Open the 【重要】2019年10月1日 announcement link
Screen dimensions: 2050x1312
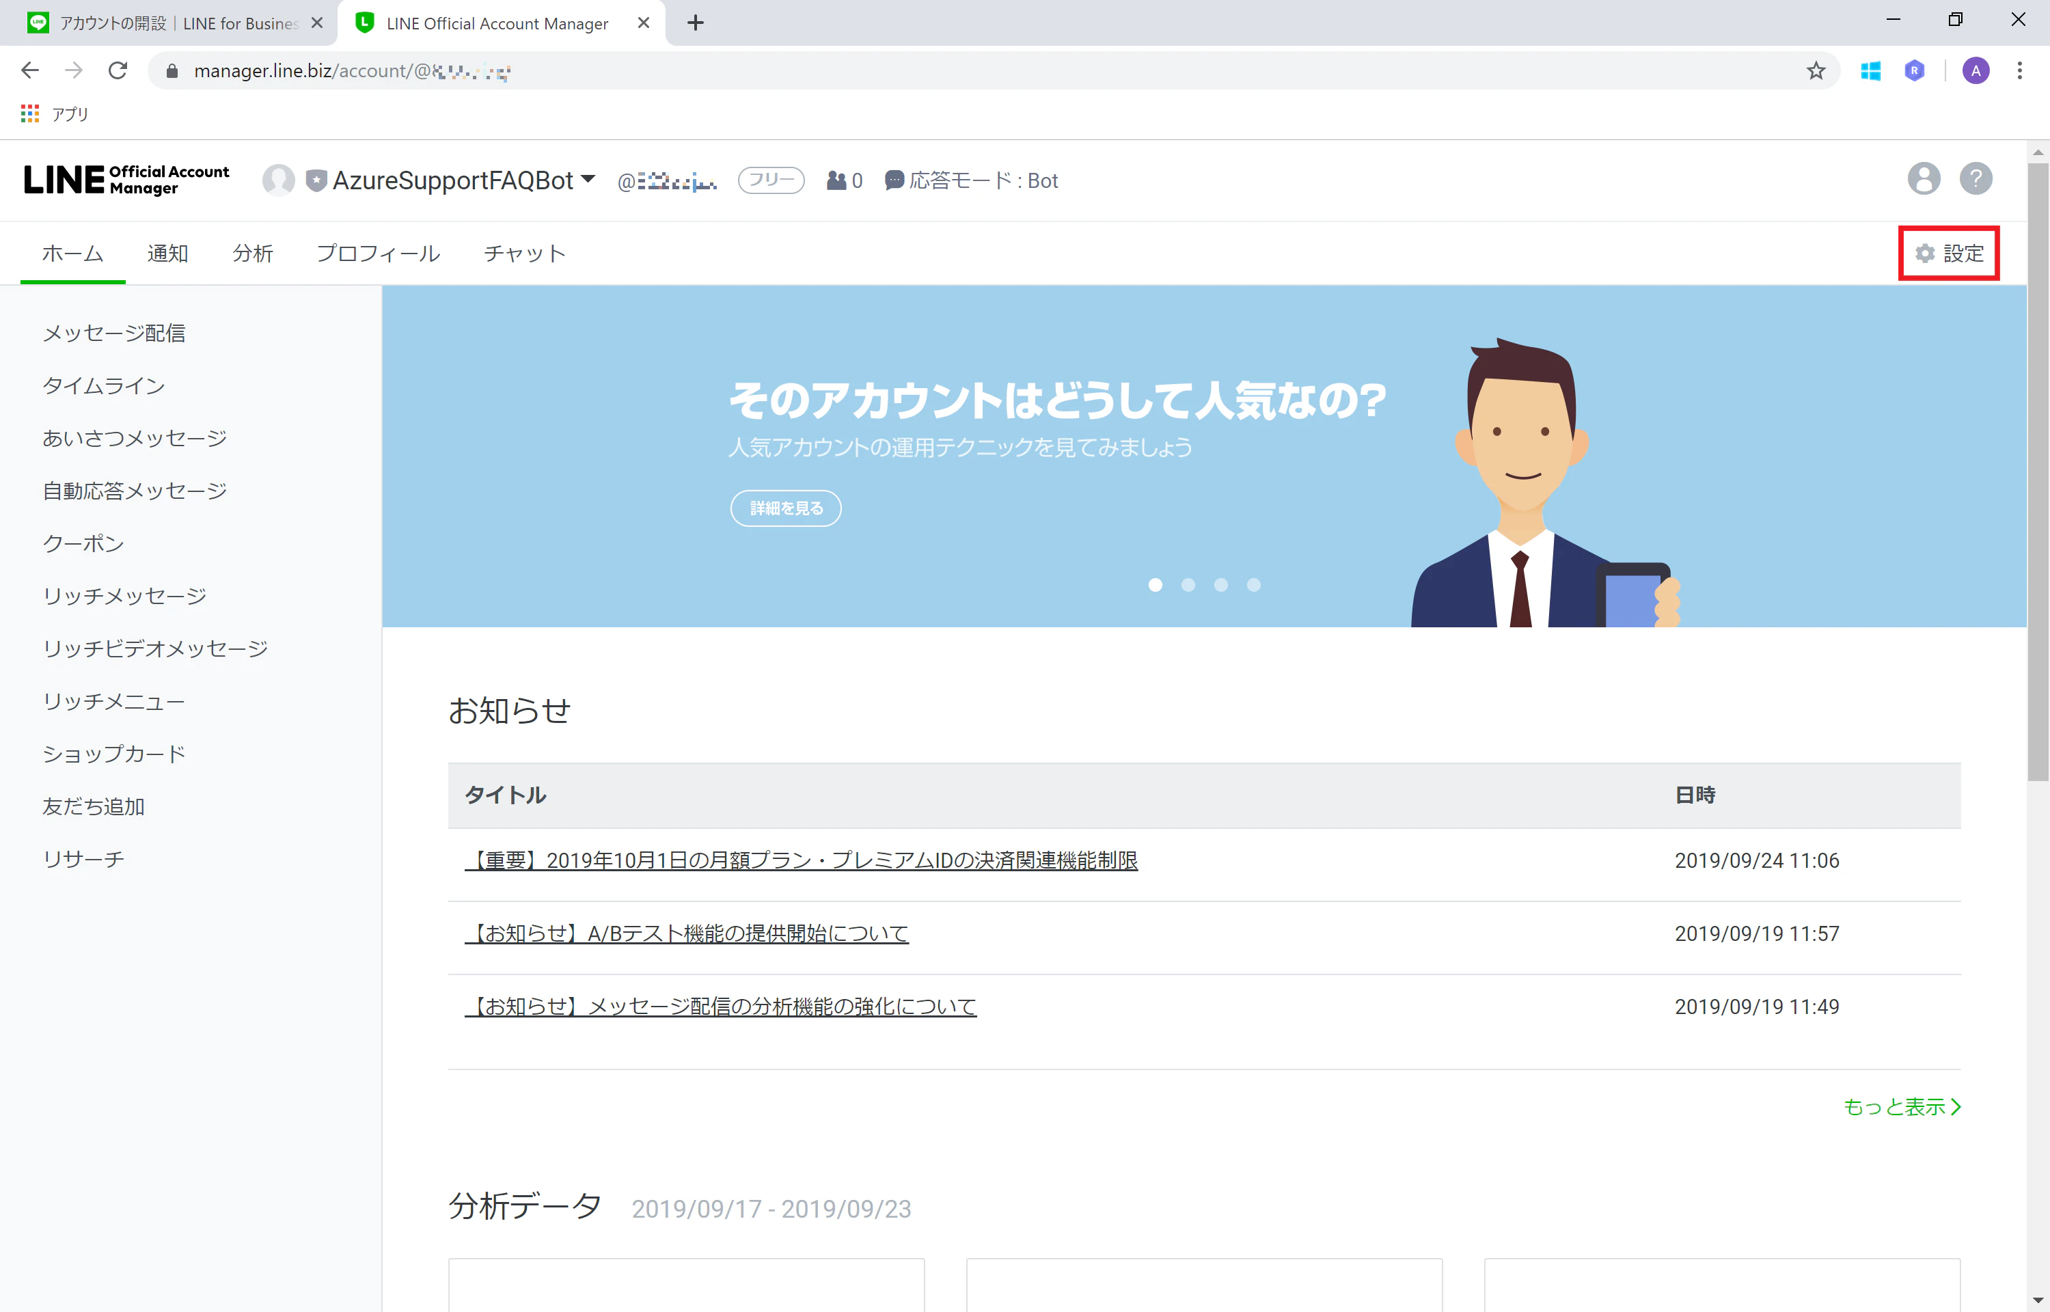point(801,860)
